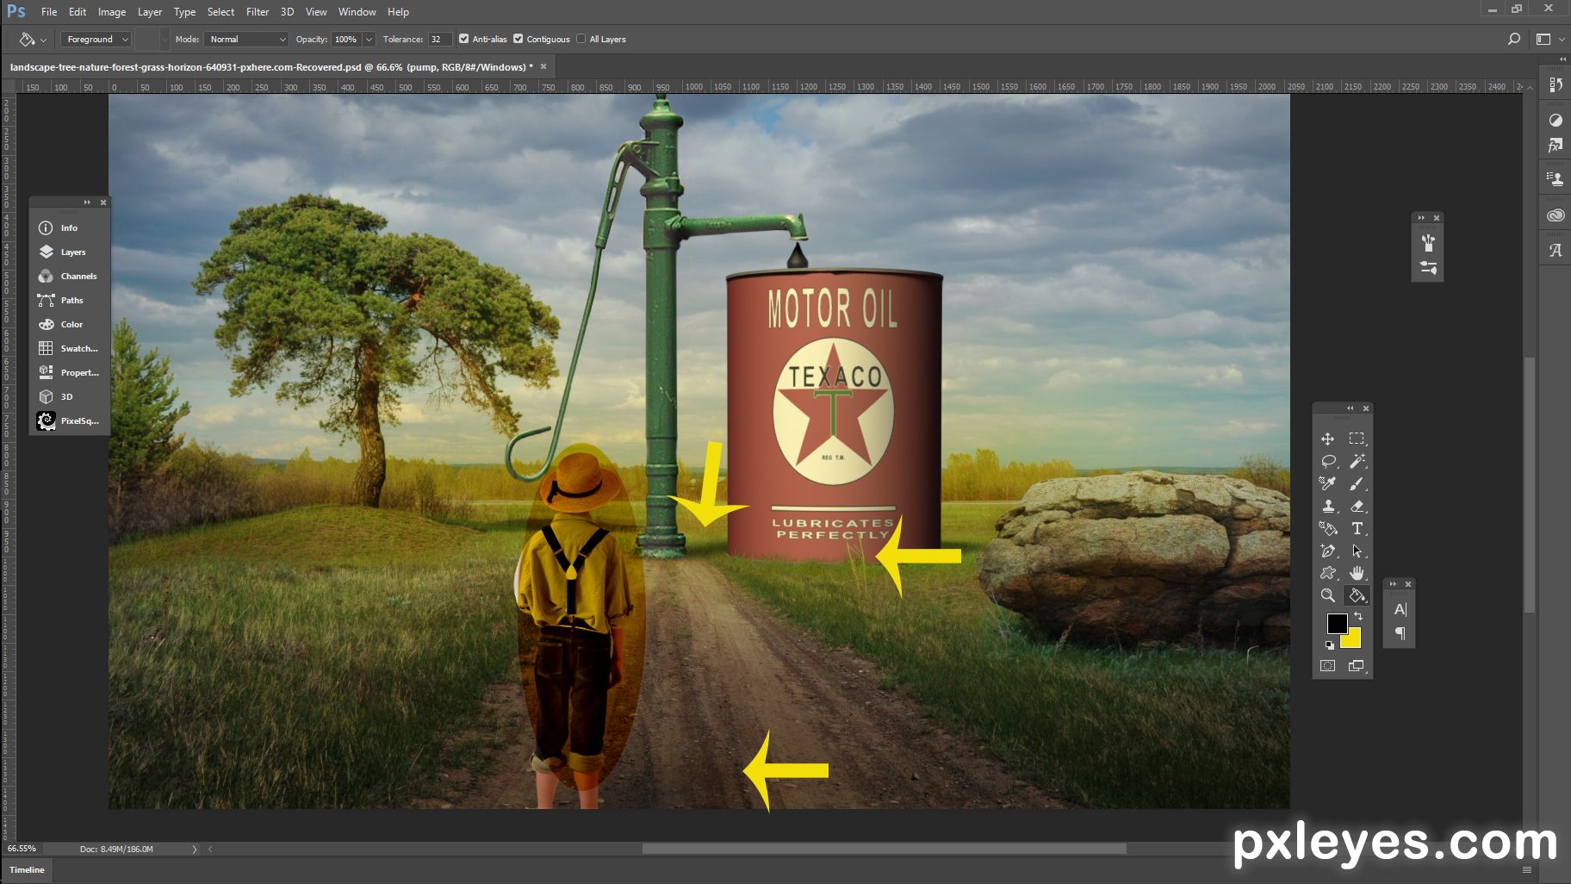Screen dimensions: 1571x884
Task: Open the Edit menu
Action: (78, 12)
